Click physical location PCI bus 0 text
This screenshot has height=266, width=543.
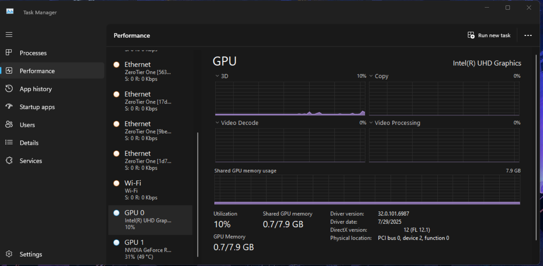[x=414, y=238]
